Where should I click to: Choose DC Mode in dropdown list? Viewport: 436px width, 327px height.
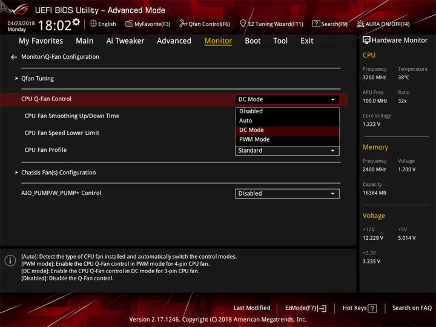pyautogui.click(x=287, y=130)
